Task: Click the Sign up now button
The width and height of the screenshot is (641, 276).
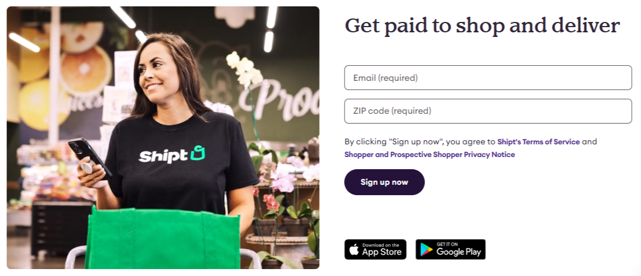Action: tap(384, 182)
